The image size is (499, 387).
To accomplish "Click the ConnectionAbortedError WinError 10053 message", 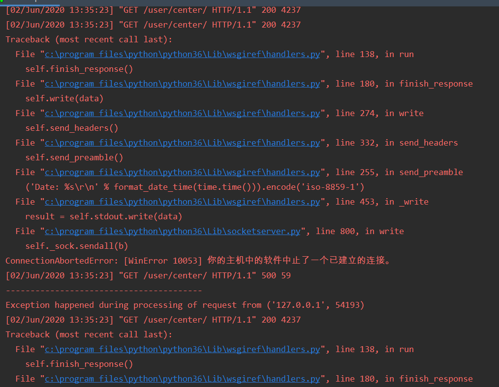I will coord(197,261).
